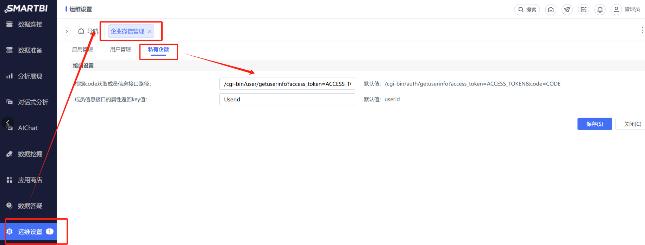645x245 pixels.
Task: Click the 保存(S) button
Action: (x=595, y=124)
